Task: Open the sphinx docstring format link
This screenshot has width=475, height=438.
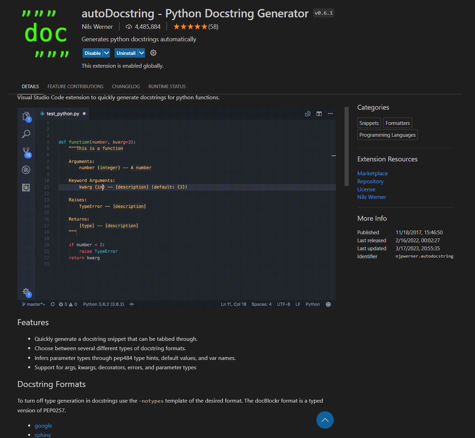Action: [43, 435]
